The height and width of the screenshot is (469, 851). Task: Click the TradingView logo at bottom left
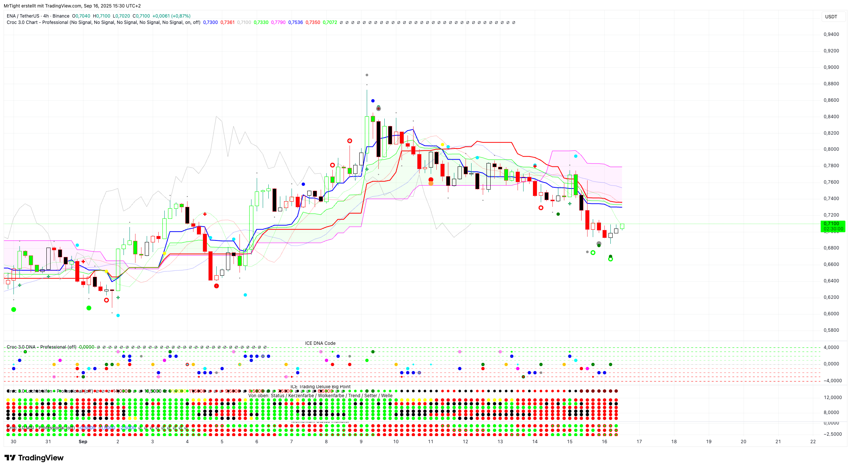[34, 458]
